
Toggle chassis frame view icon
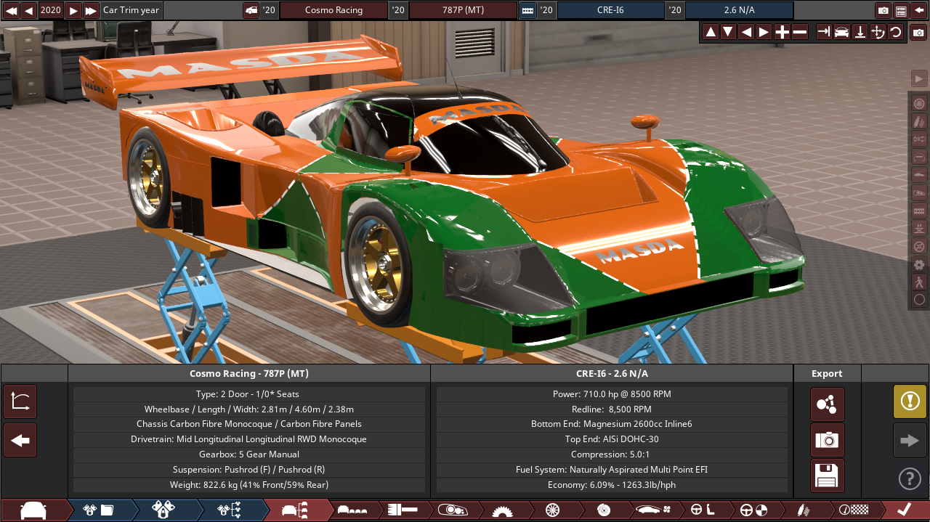coord(919,157)
